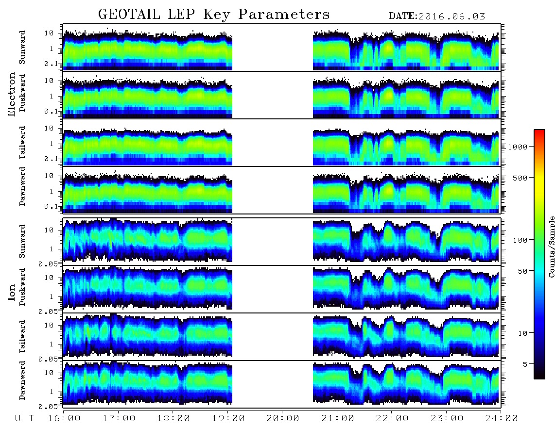This screenshot has width=555, height=427.
Task: Click the Ion group label
Action: point(11,292)
